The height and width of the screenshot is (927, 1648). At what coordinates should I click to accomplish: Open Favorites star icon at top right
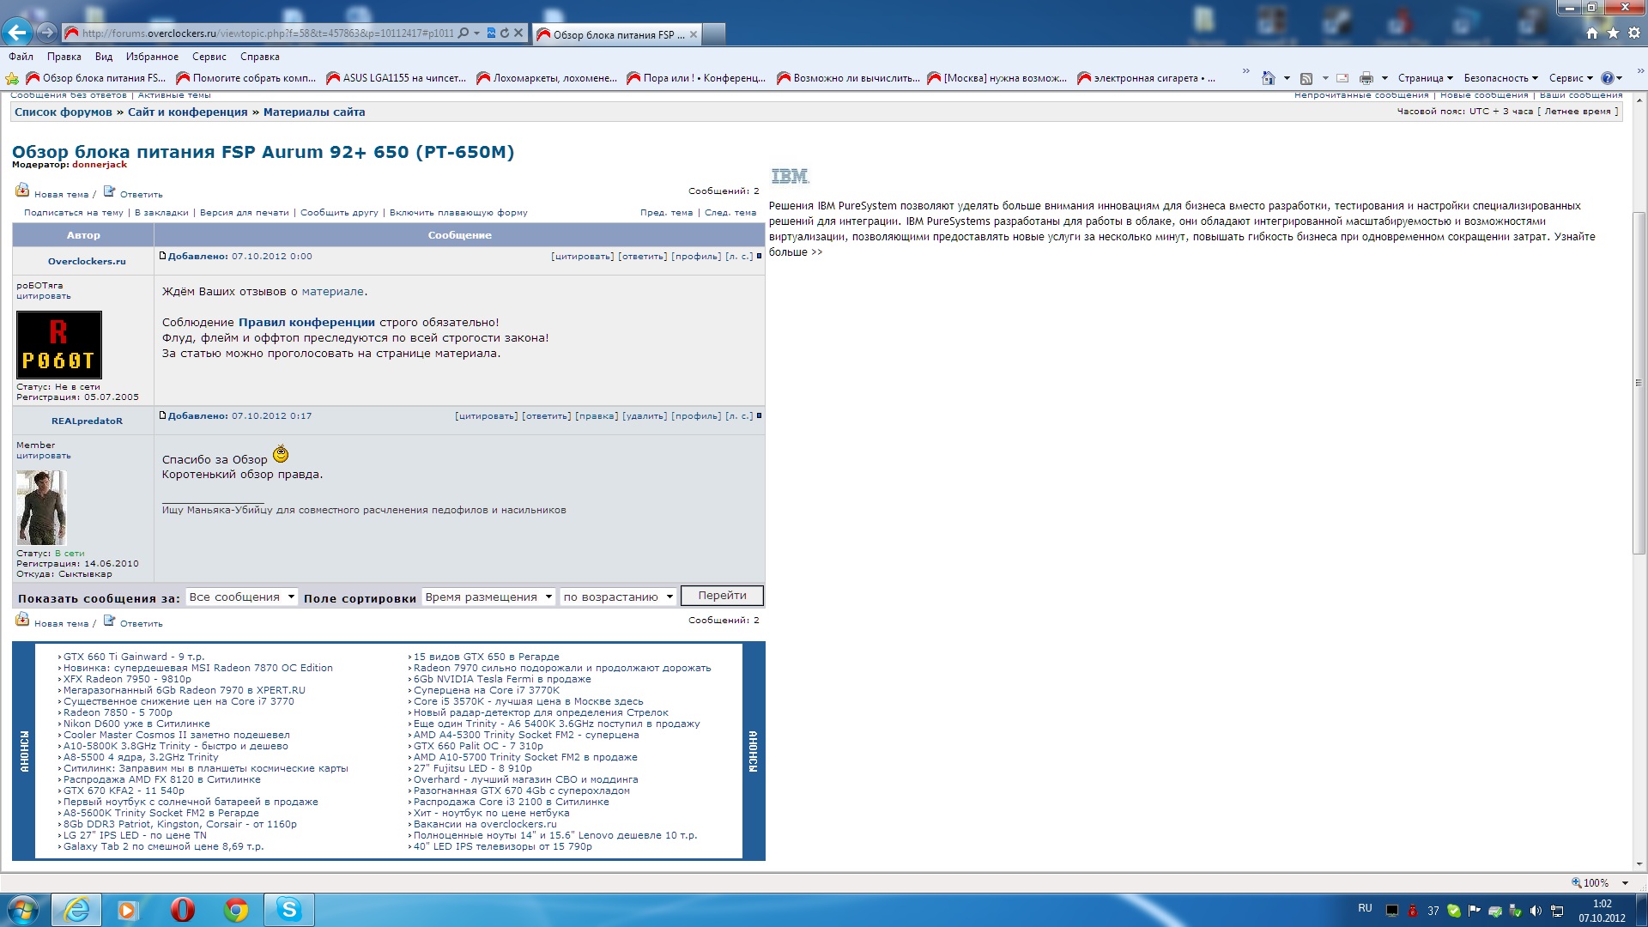1613,33
